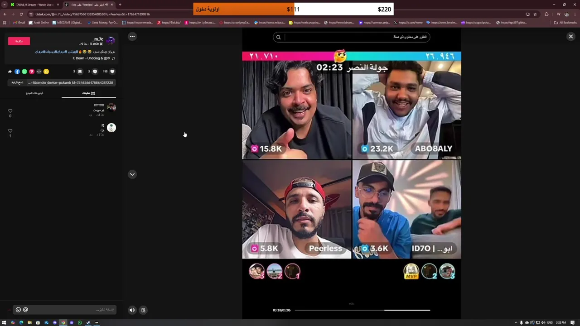The image size is (580, 326).
Task: Open the three-dots more options menu
Action: pyautogui.click(x=132, y=36)
